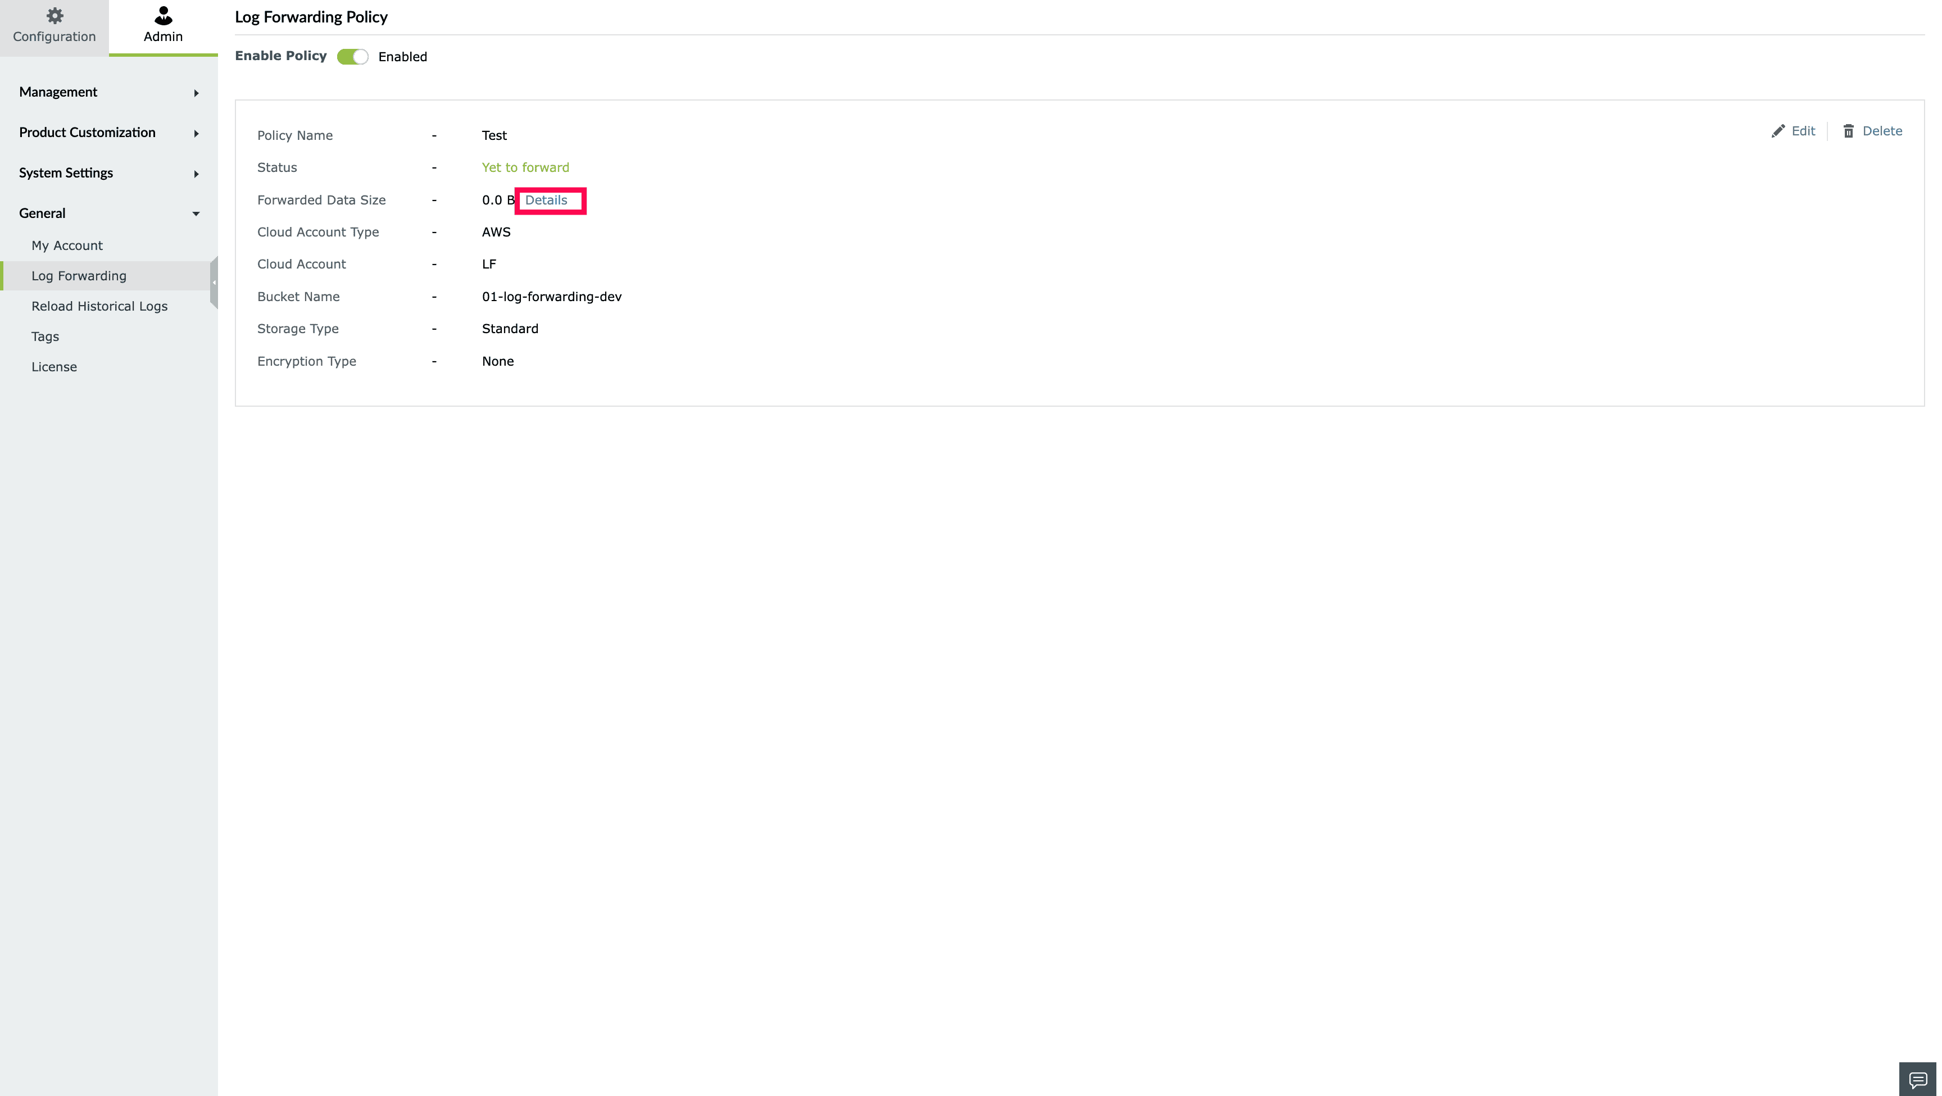Go to Tags settings
Image resolution: width=1942 pixels, height=1096 pixels.
pyautogui.click(x=45, y=336)
